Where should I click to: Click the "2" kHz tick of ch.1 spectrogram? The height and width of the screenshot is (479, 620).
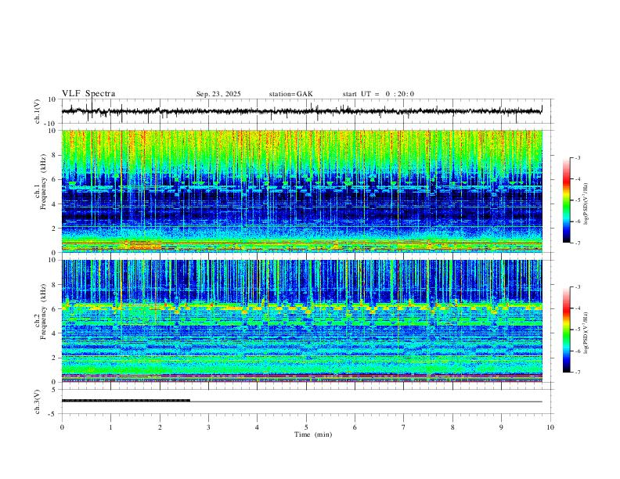click(x=55, y=228)
